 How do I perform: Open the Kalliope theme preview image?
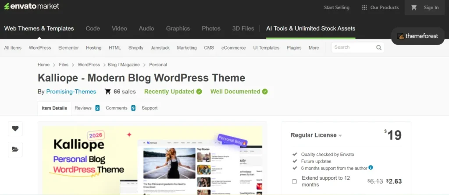click(x=152, y=160)
